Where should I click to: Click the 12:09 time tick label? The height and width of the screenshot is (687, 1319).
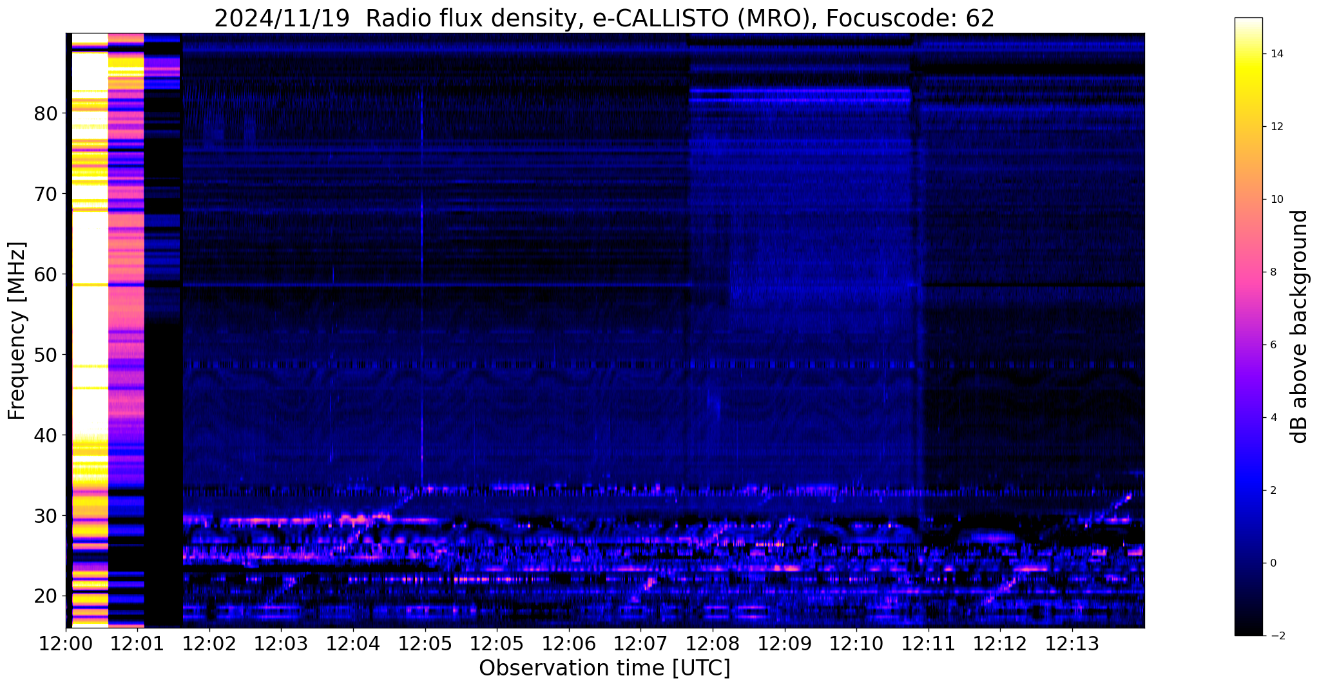click(x=784, y=643)
